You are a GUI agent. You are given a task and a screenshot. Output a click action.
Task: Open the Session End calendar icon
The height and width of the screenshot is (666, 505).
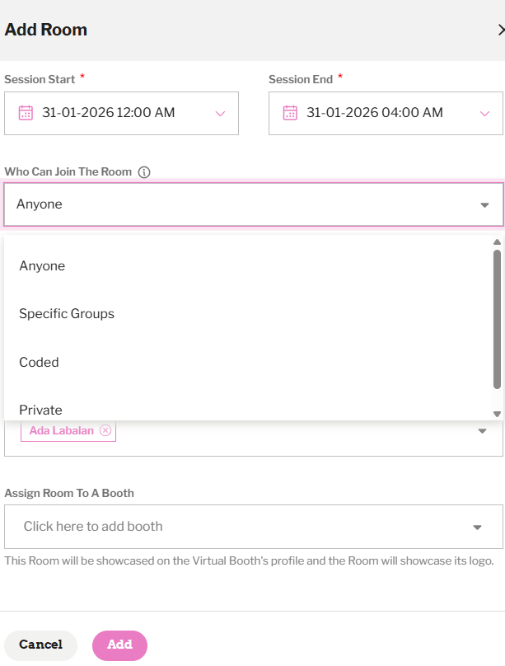290,113
